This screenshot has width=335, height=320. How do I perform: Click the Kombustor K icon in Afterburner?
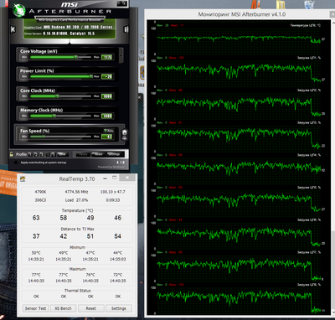pyautogui.click(x=13, y=29)
